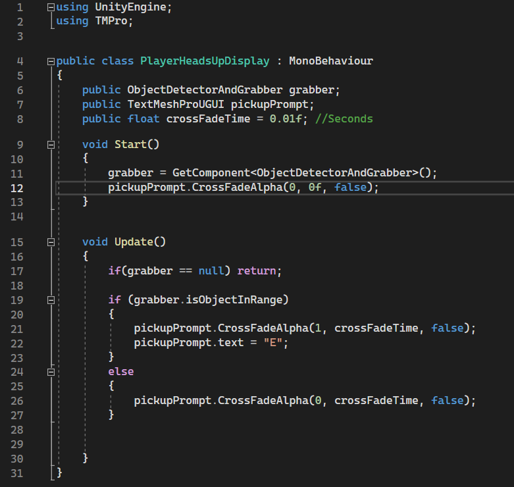This screenshot has width=514, height=487.
Task: Collapse the Start() method block
Action: [x=51, y=145]
